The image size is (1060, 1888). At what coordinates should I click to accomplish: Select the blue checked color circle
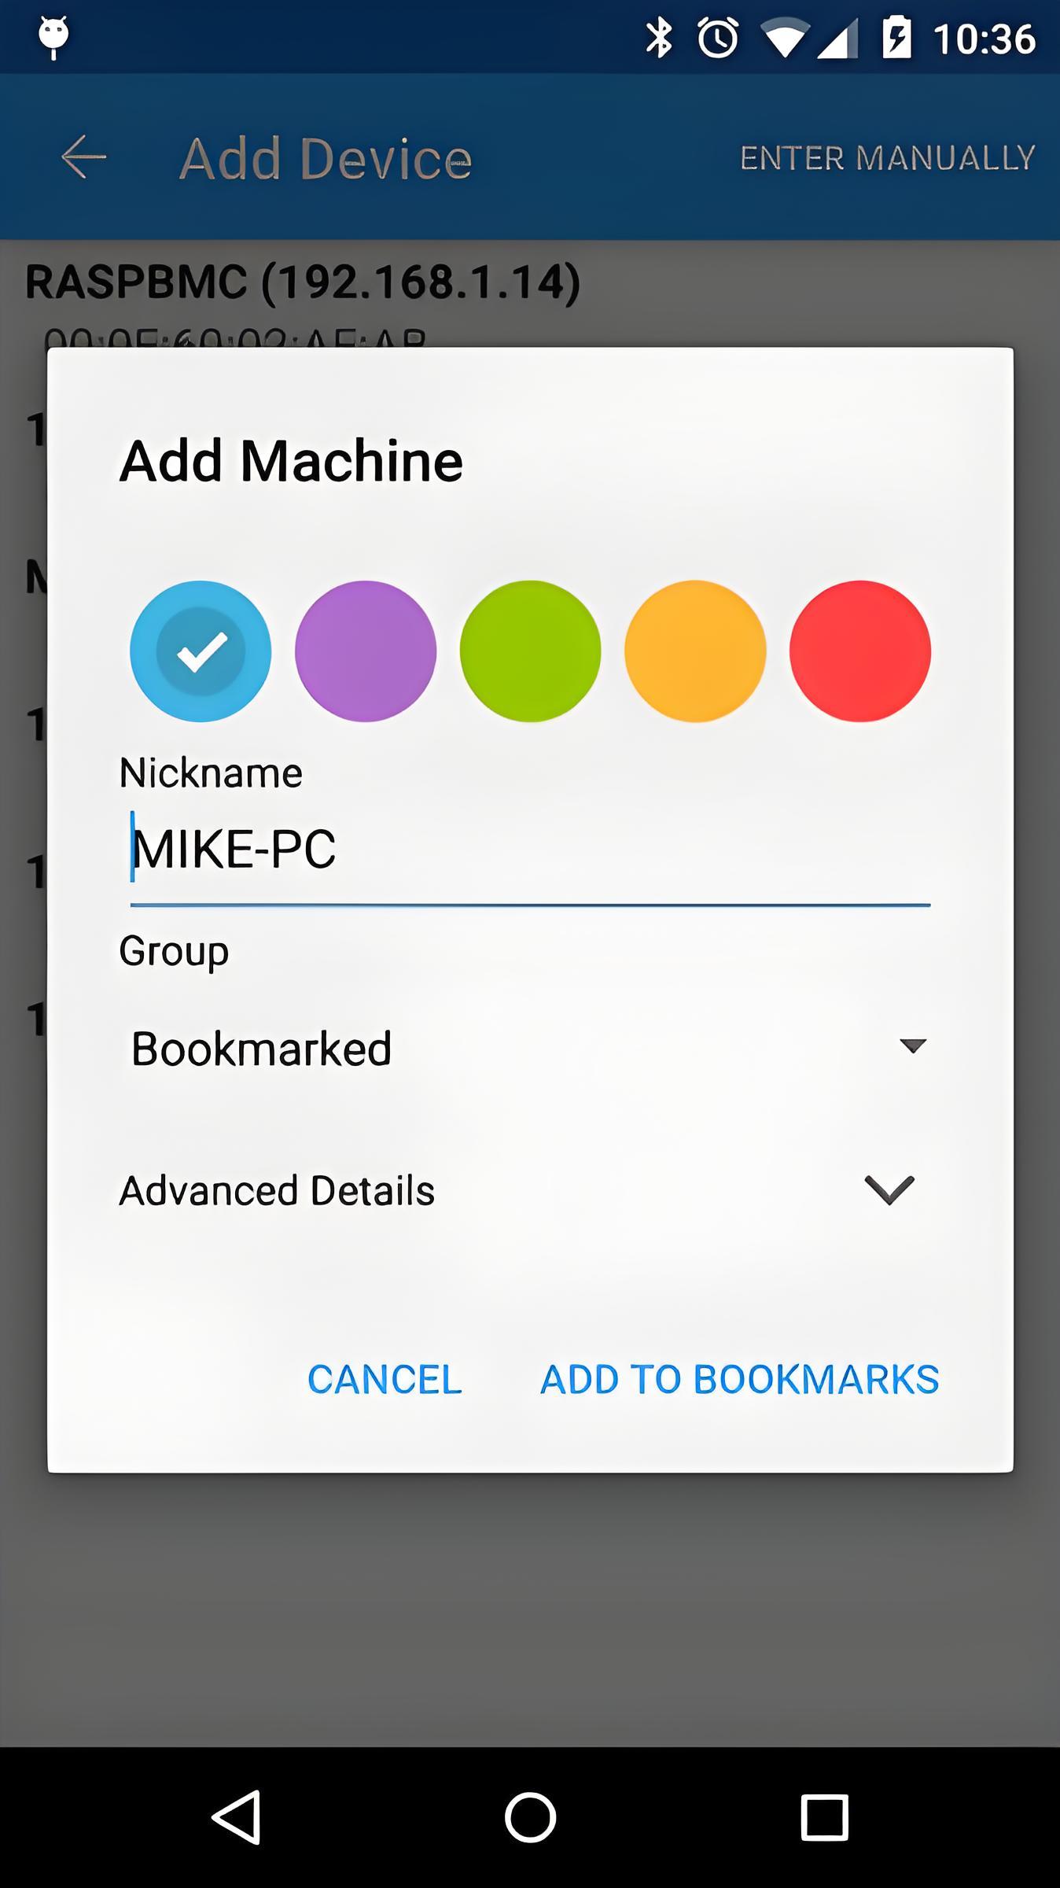pos(201,651)
